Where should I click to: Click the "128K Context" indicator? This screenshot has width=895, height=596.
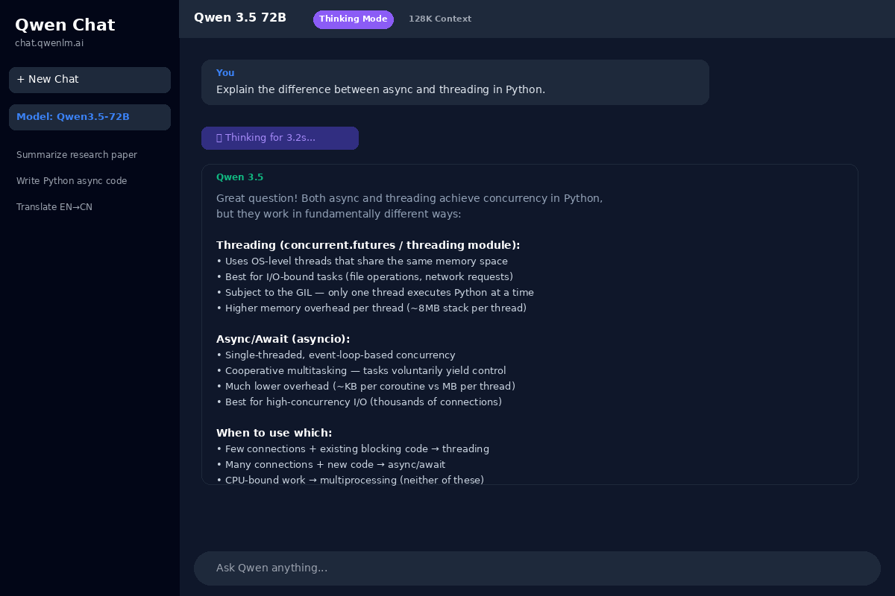pos(440,19)
